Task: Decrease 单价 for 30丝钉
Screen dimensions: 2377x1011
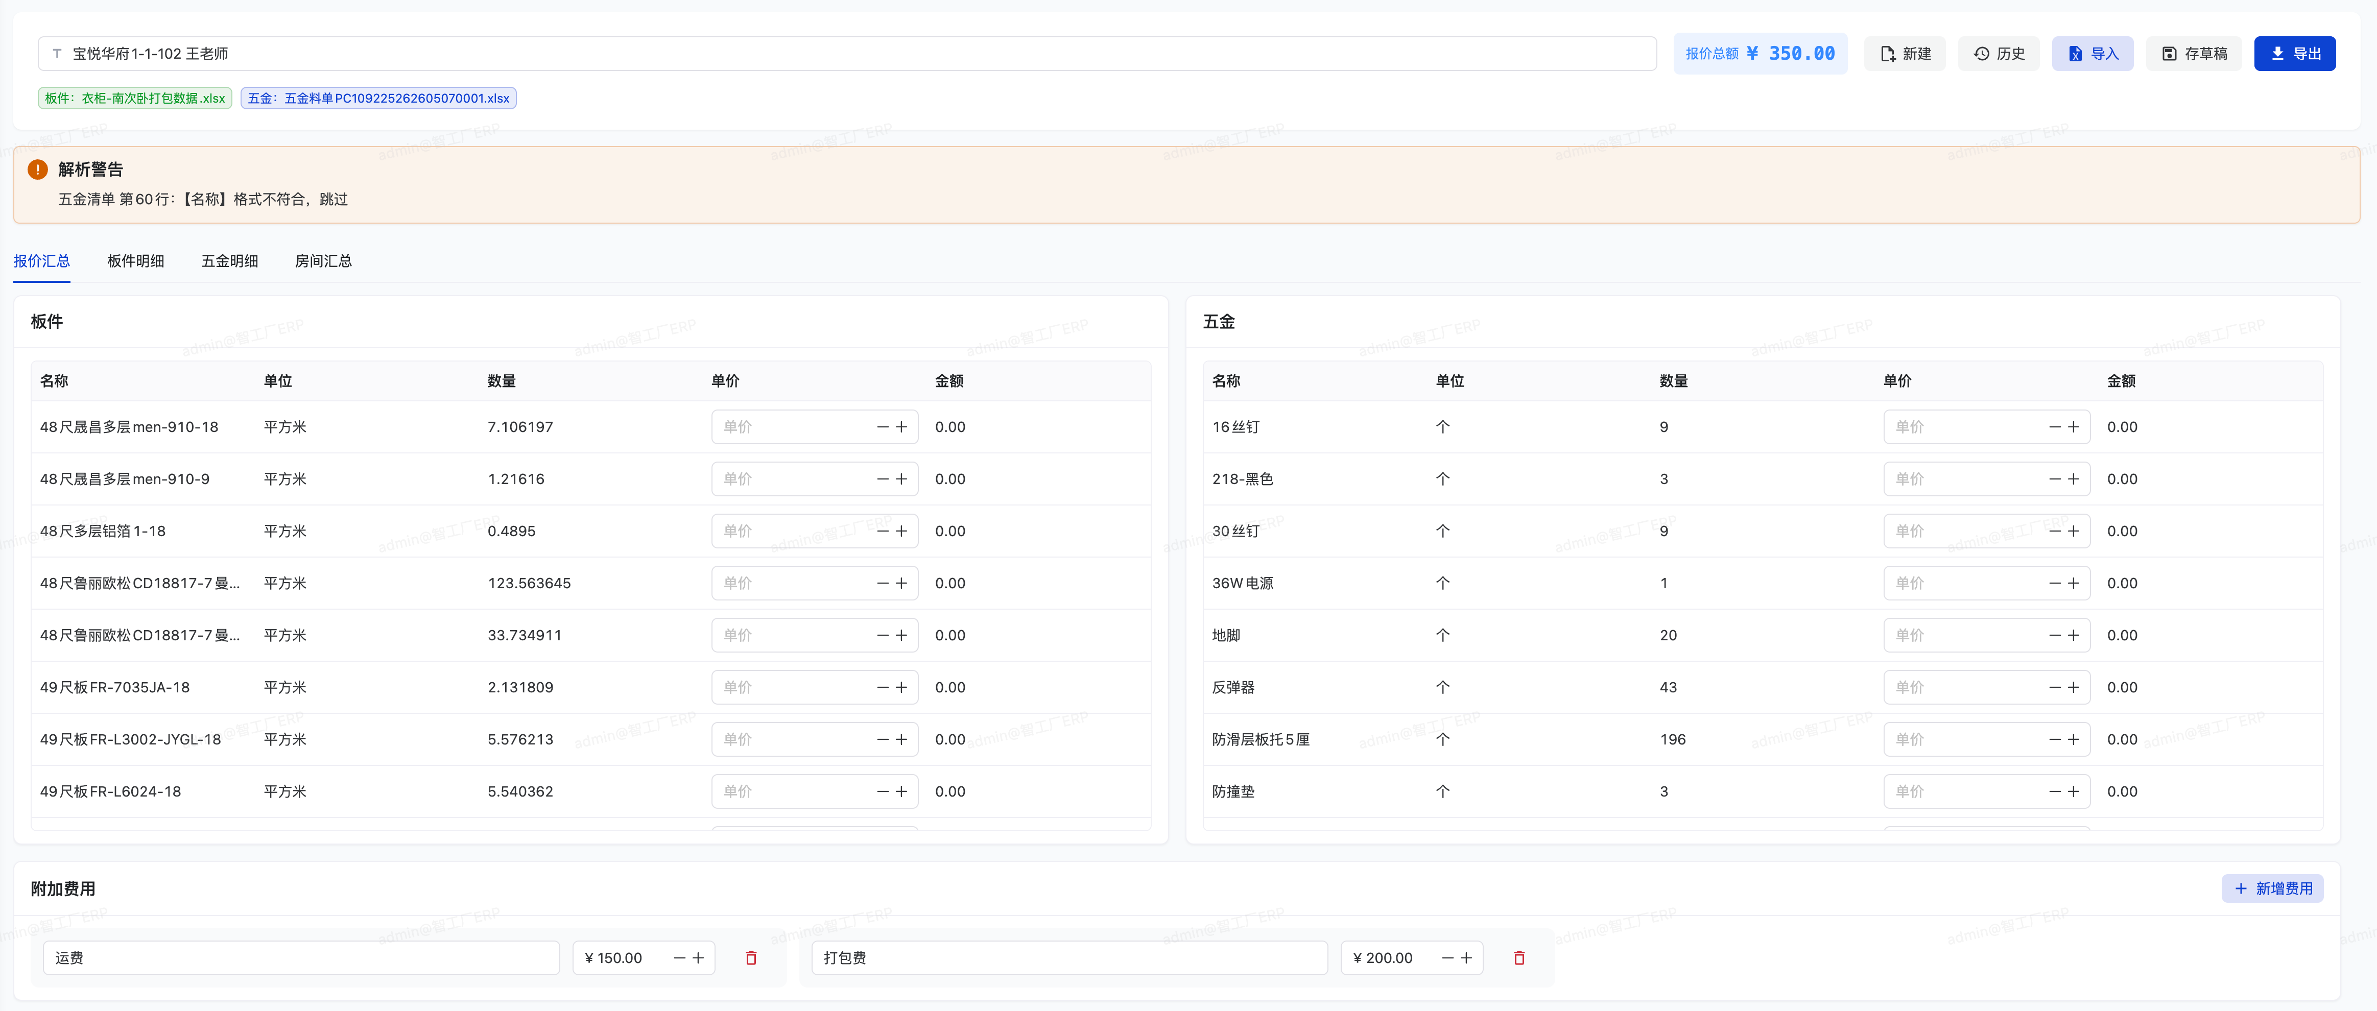Action: (x=2054, y=532)
